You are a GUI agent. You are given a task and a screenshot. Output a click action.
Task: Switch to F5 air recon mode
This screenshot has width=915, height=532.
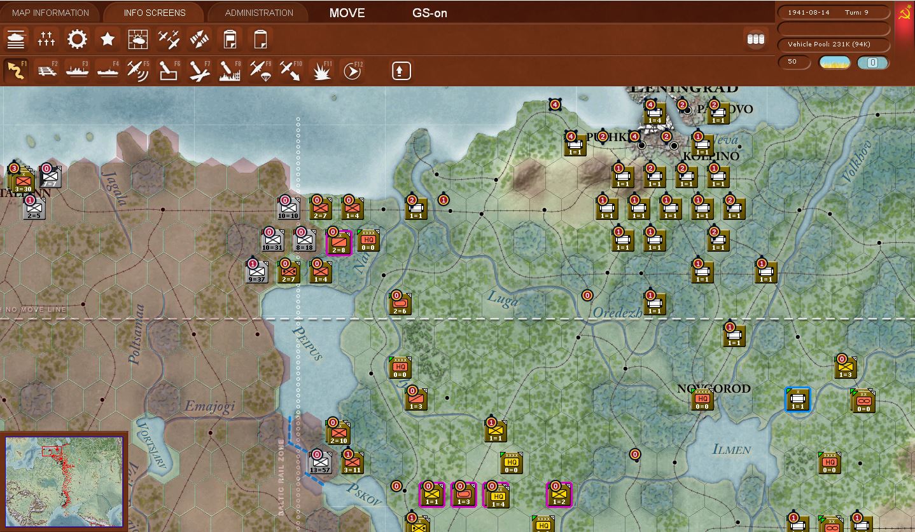tap(138, 71)
